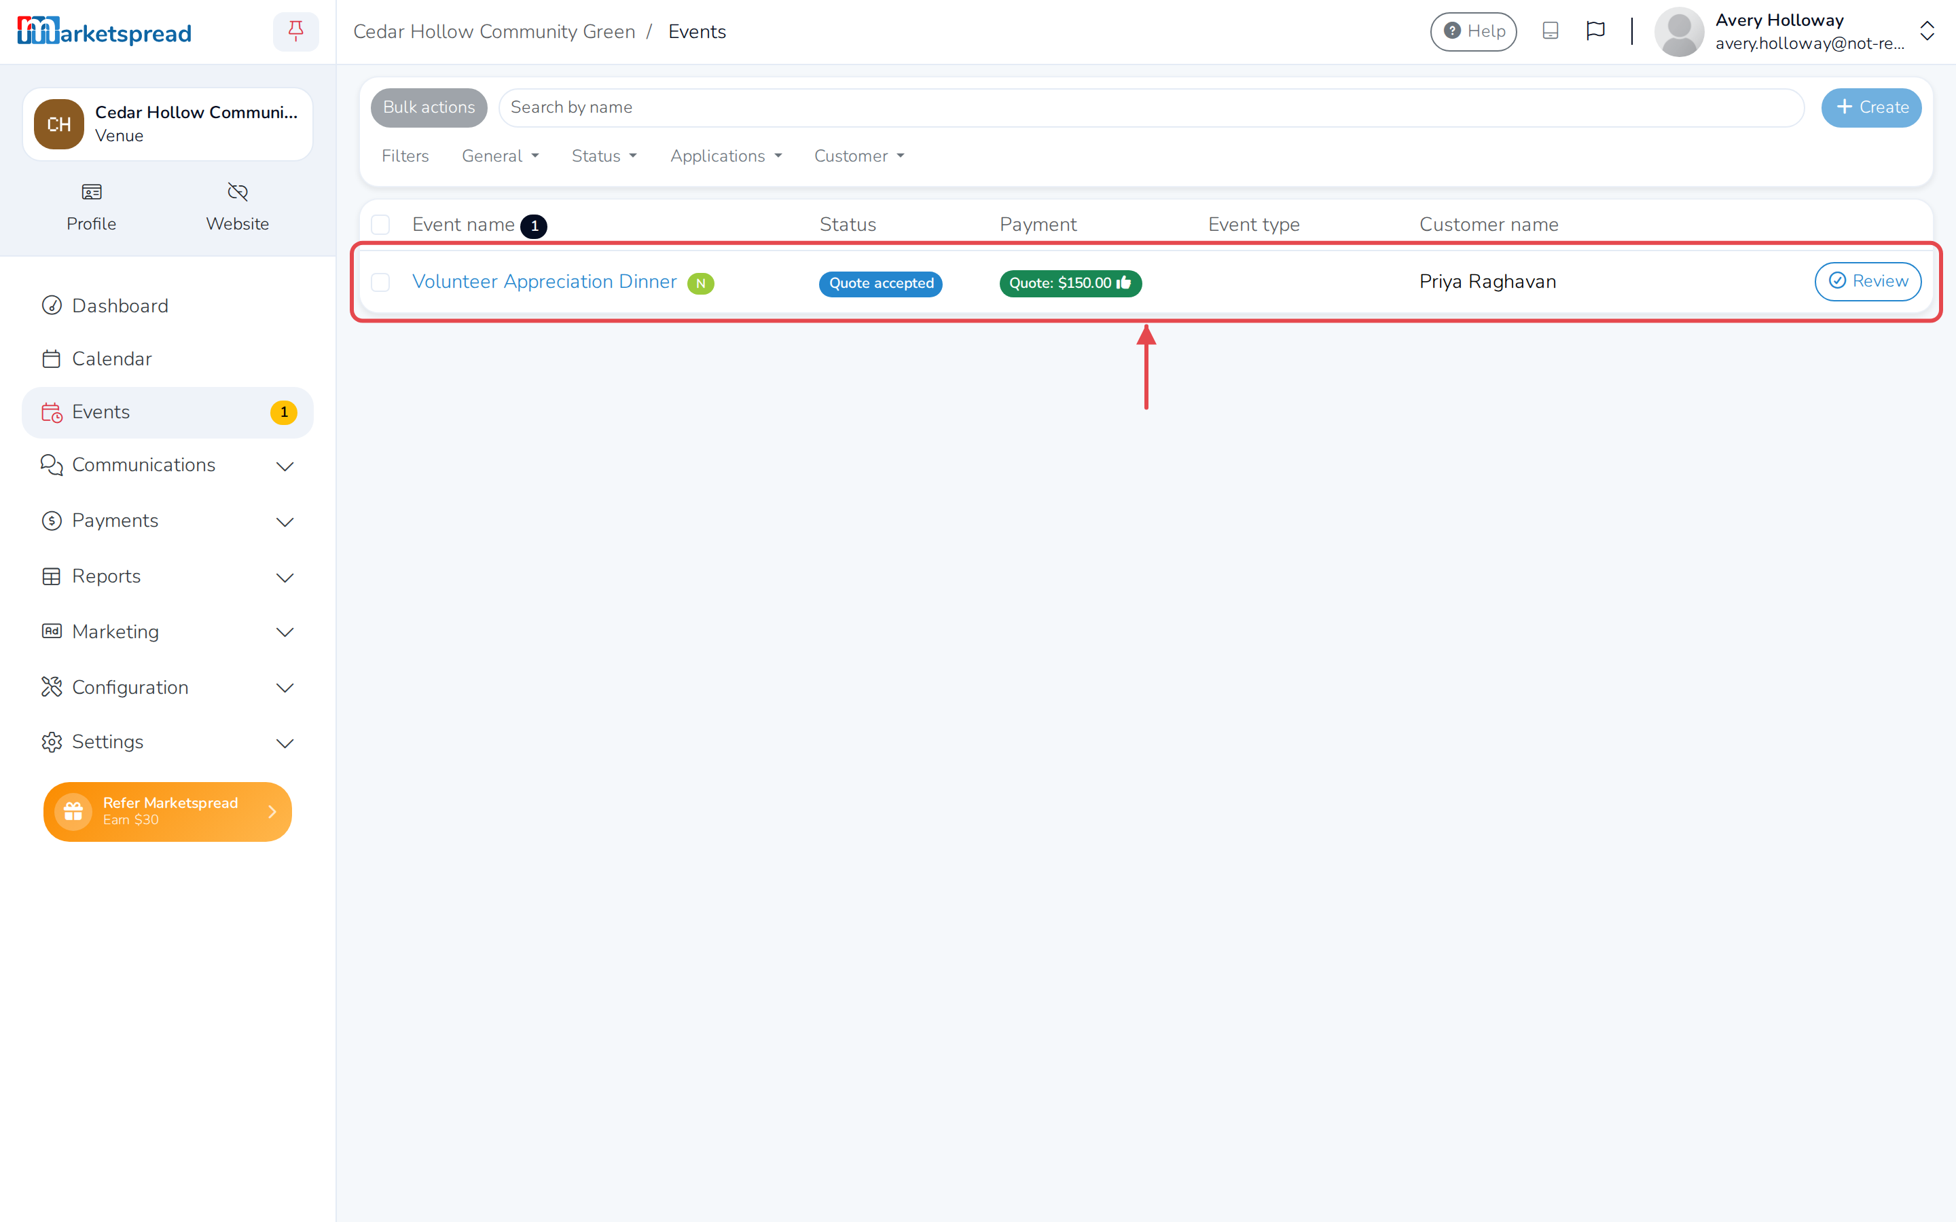Viewport: 1956px width, 1222px height.
Task: Click the flag icon in header
Action: (1595, 31)
